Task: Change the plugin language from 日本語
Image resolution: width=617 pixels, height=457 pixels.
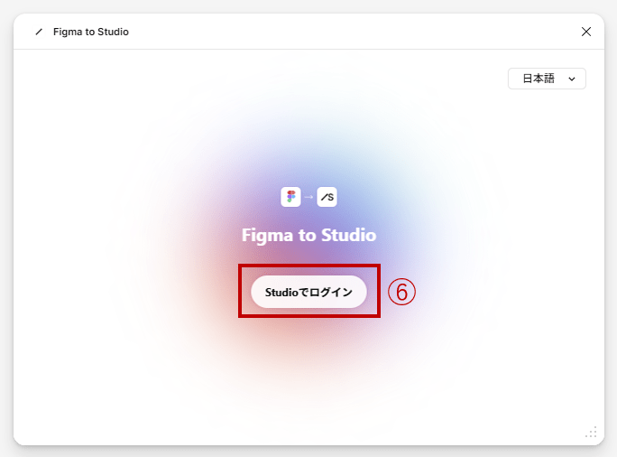Action: pyautogui.click(x=547, y=79)
